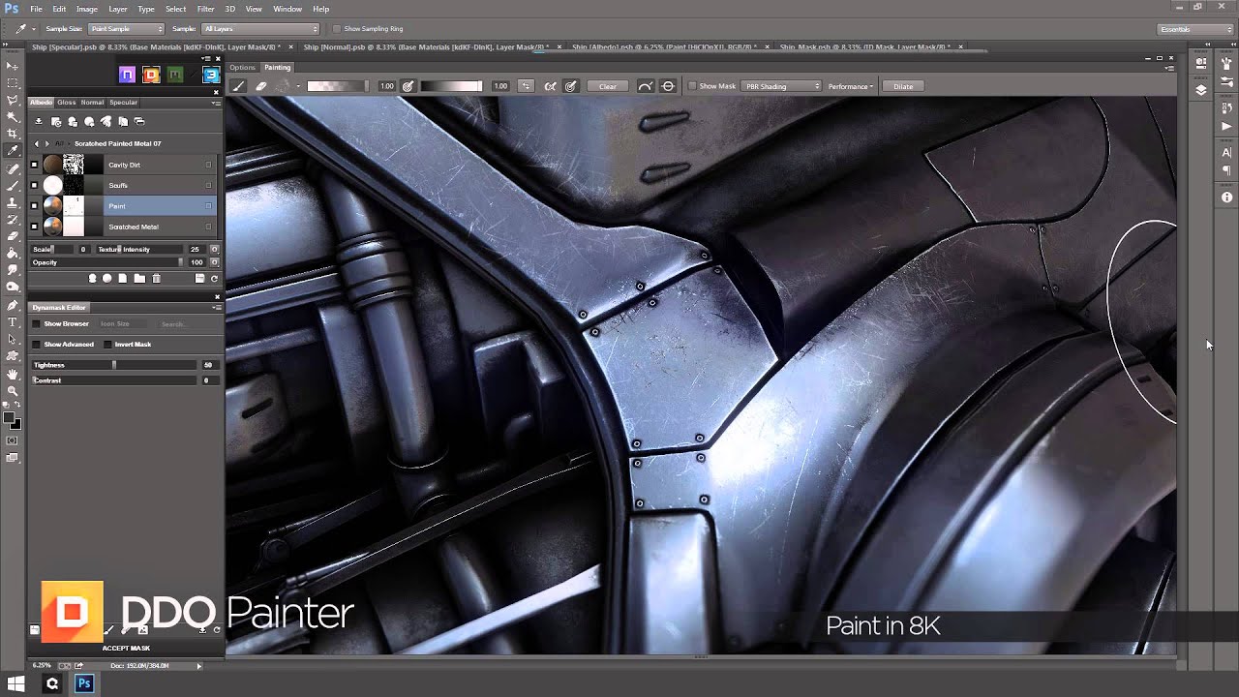Open Performance dropdown
Image resolution: width=1239 pixels, height=697 pixels.
click(x=851, y=86)
